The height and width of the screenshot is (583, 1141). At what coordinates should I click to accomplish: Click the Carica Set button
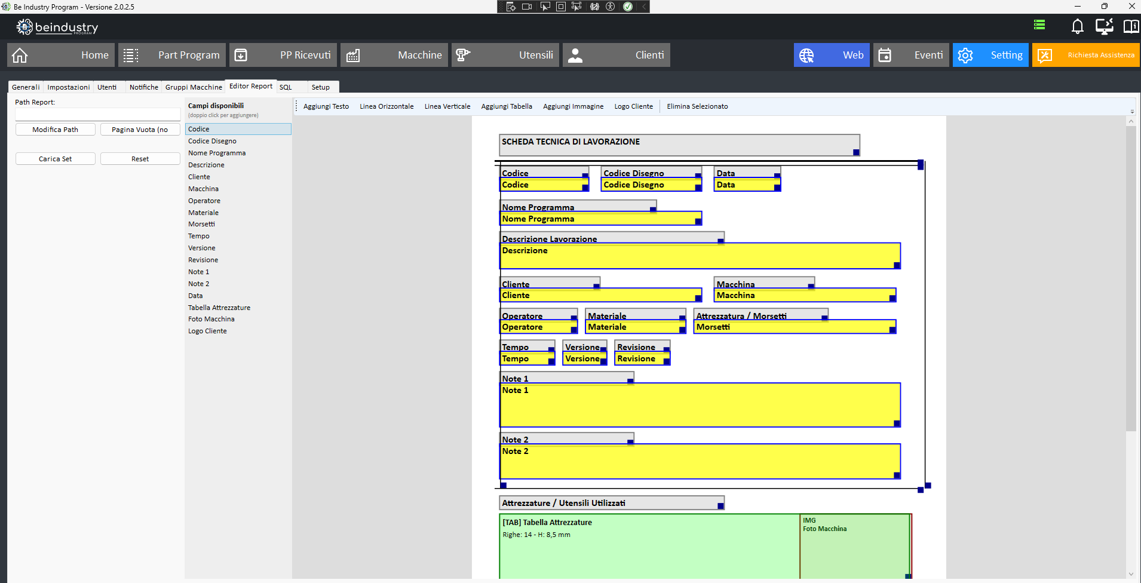point(56,159)
